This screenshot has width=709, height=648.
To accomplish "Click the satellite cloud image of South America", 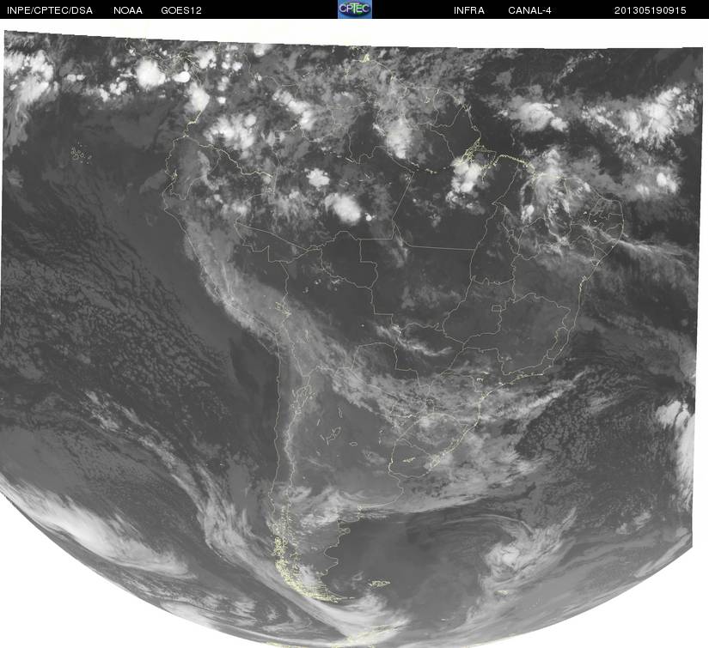I will pyautogui.click(x=352, y=339).
